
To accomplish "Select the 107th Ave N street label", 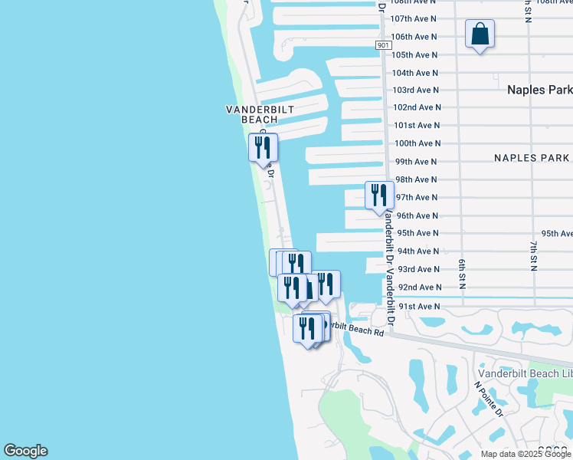I will (414, 18).
